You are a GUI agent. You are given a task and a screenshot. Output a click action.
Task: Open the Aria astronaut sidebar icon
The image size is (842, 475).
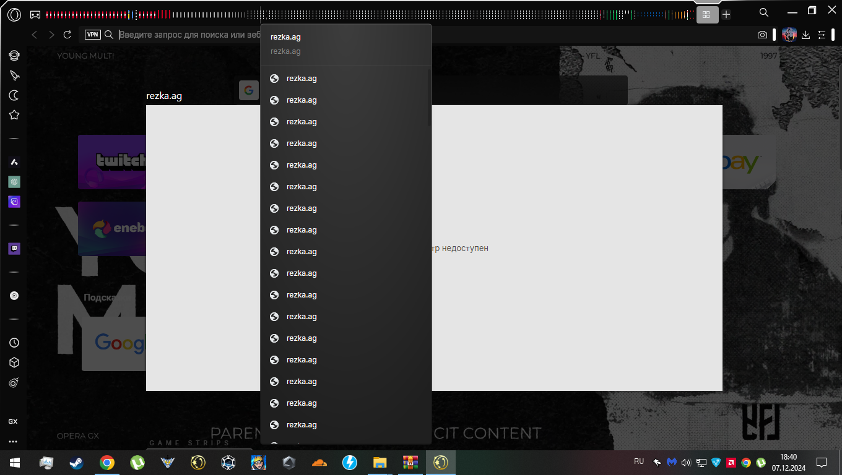point(14,56)
